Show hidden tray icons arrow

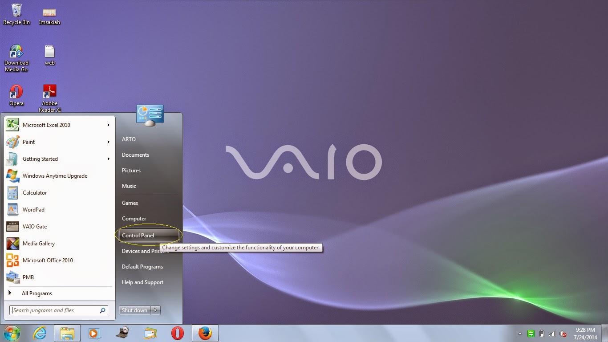click(x=520, y=334)
